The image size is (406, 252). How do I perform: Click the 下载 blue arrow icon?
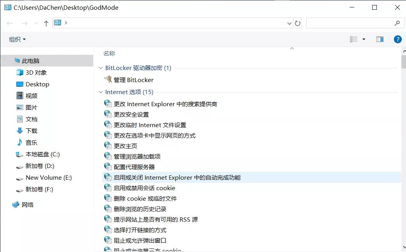pyautogui.click(x=20, y=131)
